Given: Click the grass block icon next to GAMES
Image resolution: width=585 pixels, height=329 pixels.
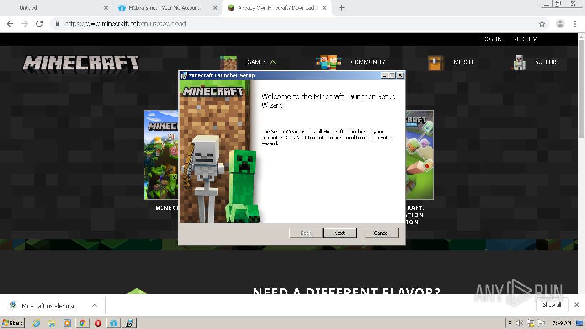Looking at the screenshot, I should pyautogui.click(x=229, y=63).
